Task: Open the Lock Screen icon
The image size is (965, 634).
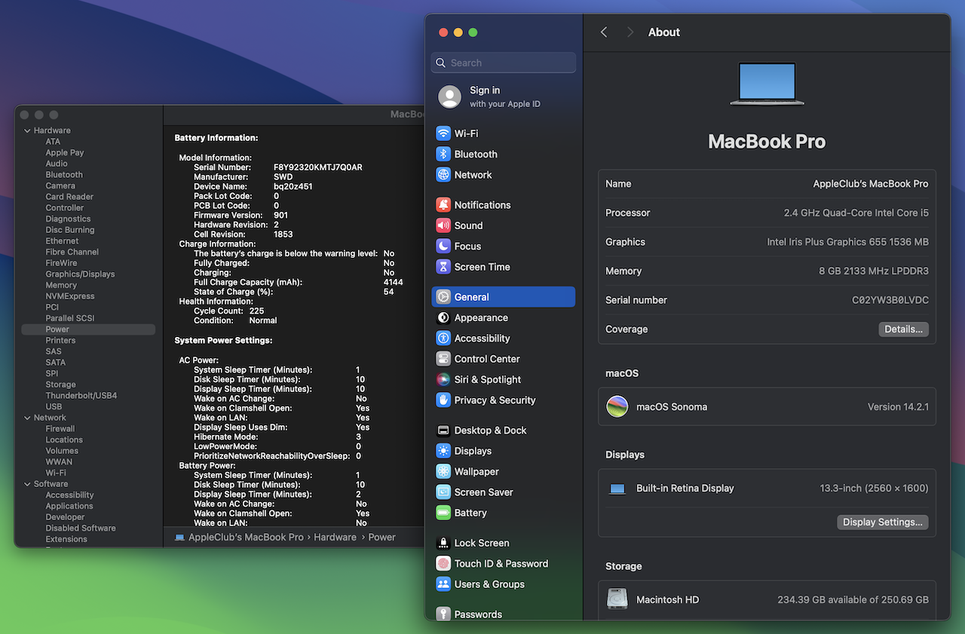Action: (443, 543)
